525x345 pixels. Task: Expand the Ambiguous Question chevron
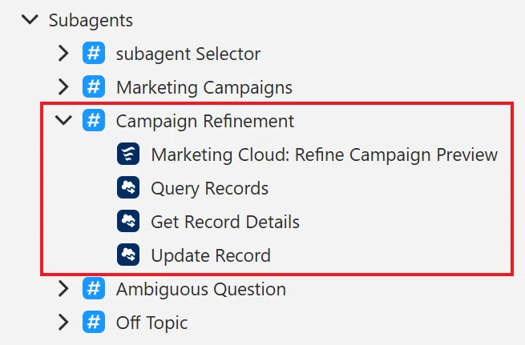tap(63, 288)
